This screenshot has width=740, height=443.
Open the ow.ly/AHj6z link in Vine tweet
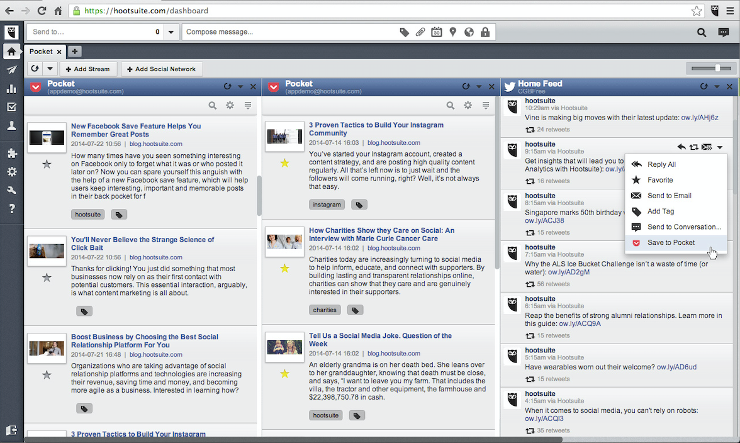tap(700, 118)
